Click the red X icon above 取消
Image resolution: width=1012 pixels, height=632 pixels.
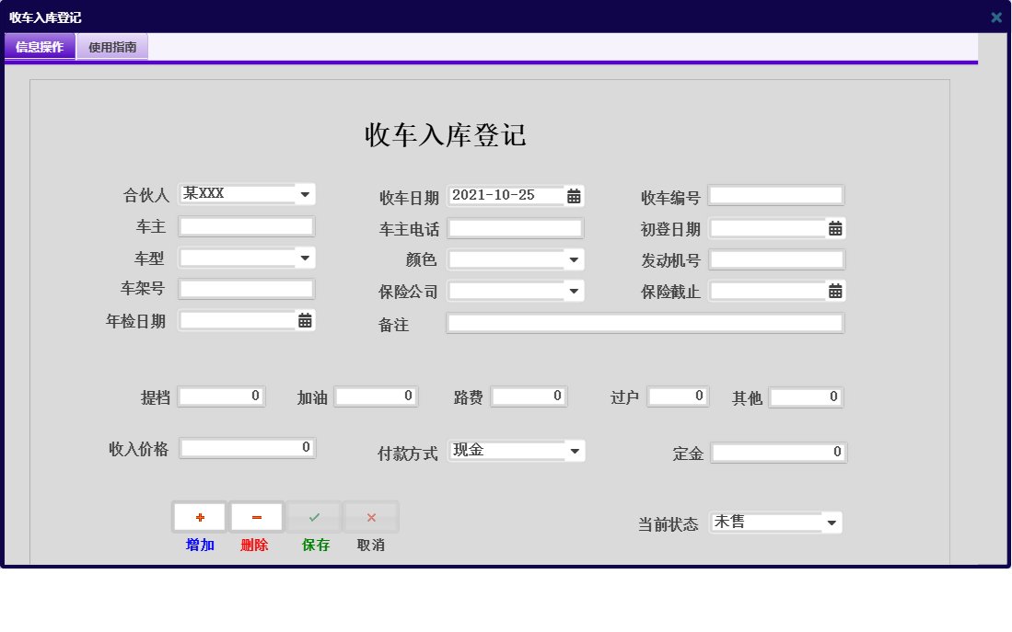(x=370, y=516)
